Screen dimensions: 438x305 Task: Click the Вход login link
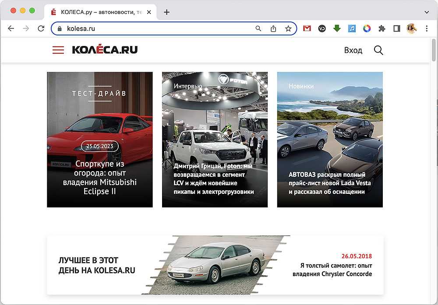[353, 50]
